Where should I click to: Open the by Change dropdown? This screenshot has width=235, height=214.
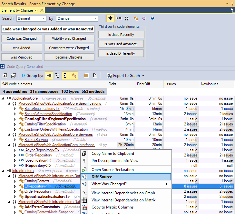[77, 18]
